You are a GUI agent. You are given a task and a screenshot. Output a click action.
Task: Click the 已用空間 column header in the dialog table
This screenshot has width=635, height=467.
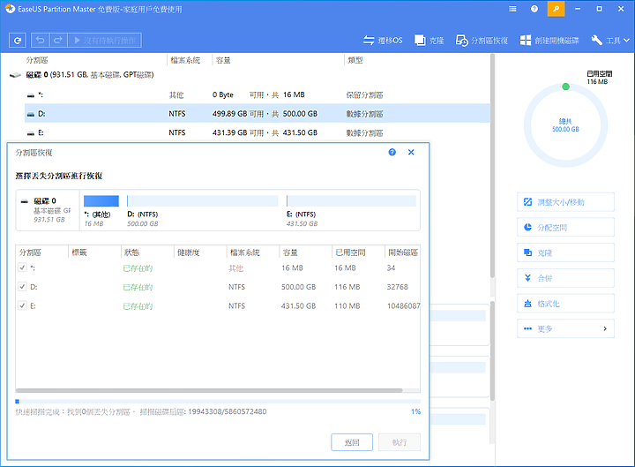click(x=350, y=252)
